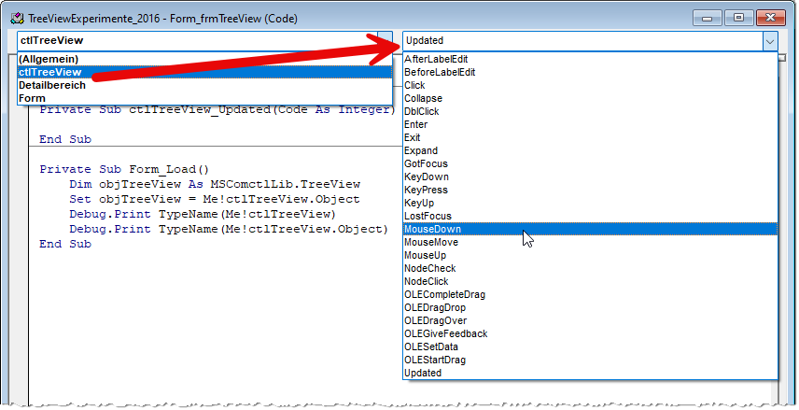The width and height of the screenshot is (799, 410).
Task: Maximize the code window
Action: coord(738,18)
